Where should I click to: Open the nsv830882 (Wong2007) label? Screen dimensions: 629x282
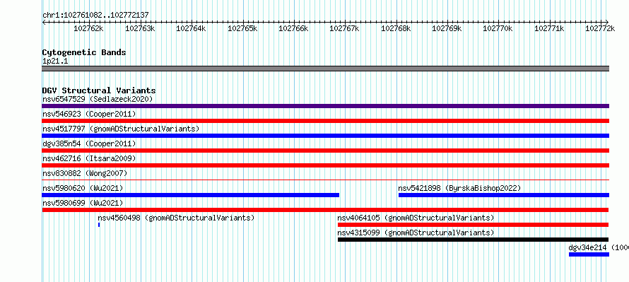(x=85, y=173)
